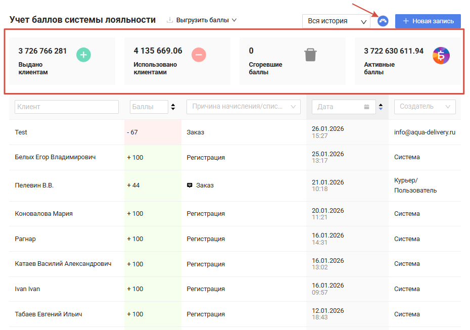Click the comment icon beside Пелевин's Заказ
The height and width of the screenshot is (330, 470).
click(x=190, y=185)
